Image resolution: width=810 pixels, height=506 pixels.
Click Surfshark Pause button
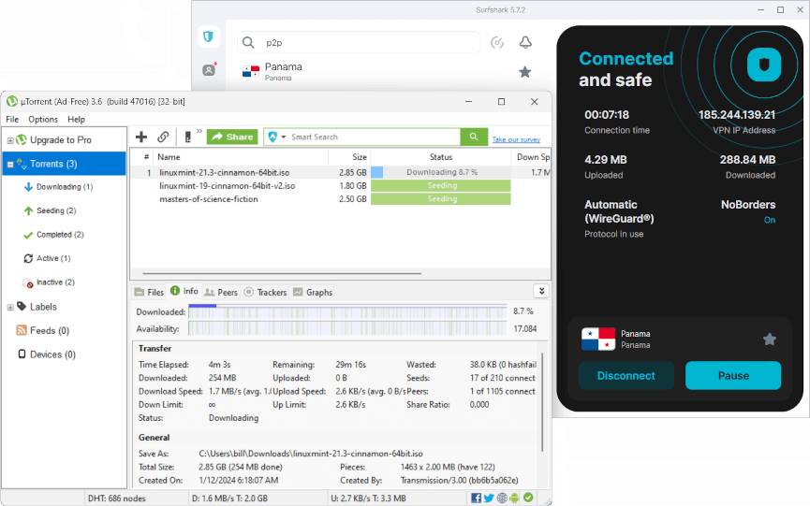click(x=733, y=375)
